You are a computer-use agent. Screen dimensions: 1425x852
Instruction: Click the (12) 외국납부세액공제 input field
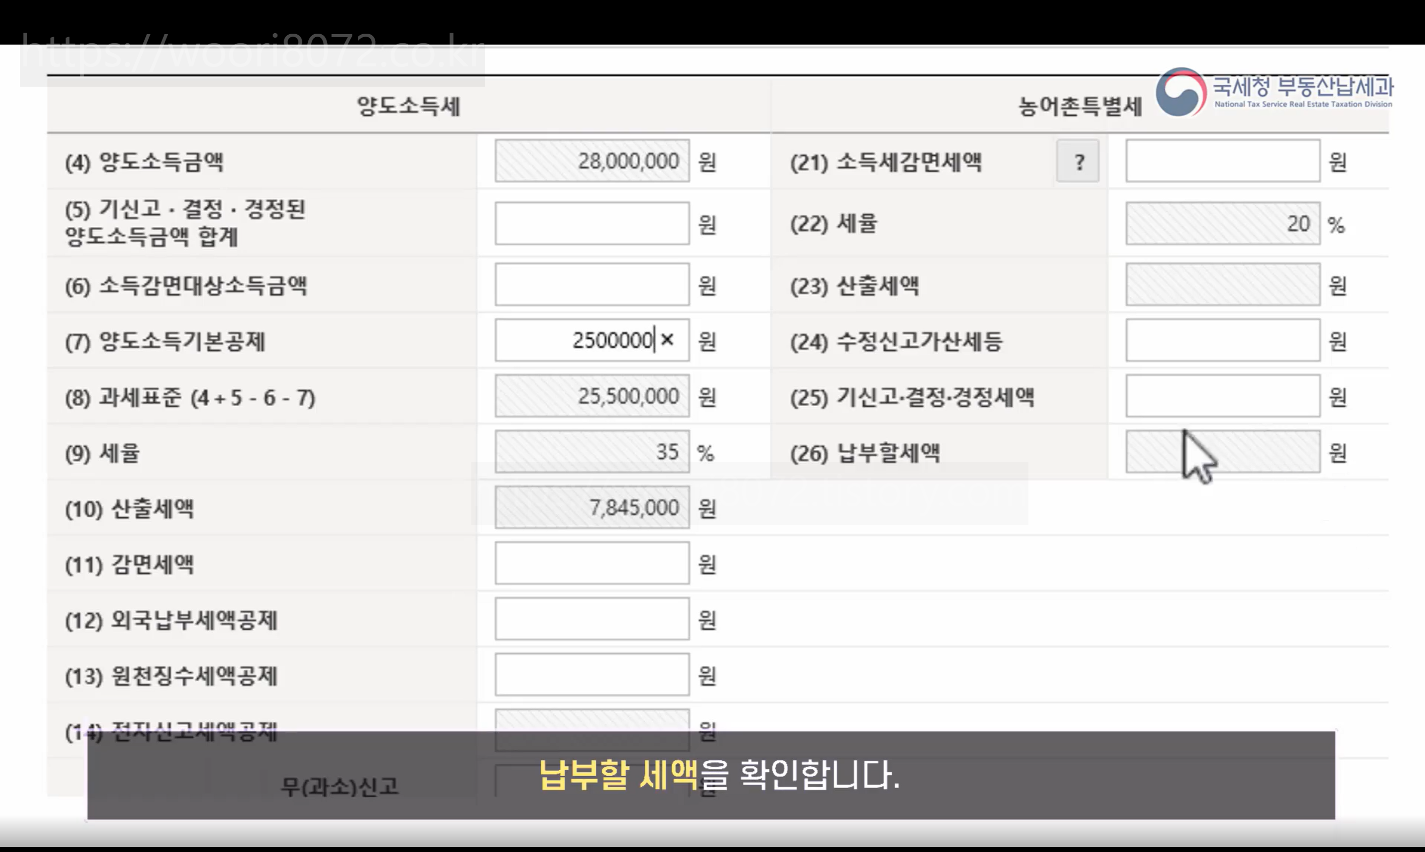tap(592, 619)
